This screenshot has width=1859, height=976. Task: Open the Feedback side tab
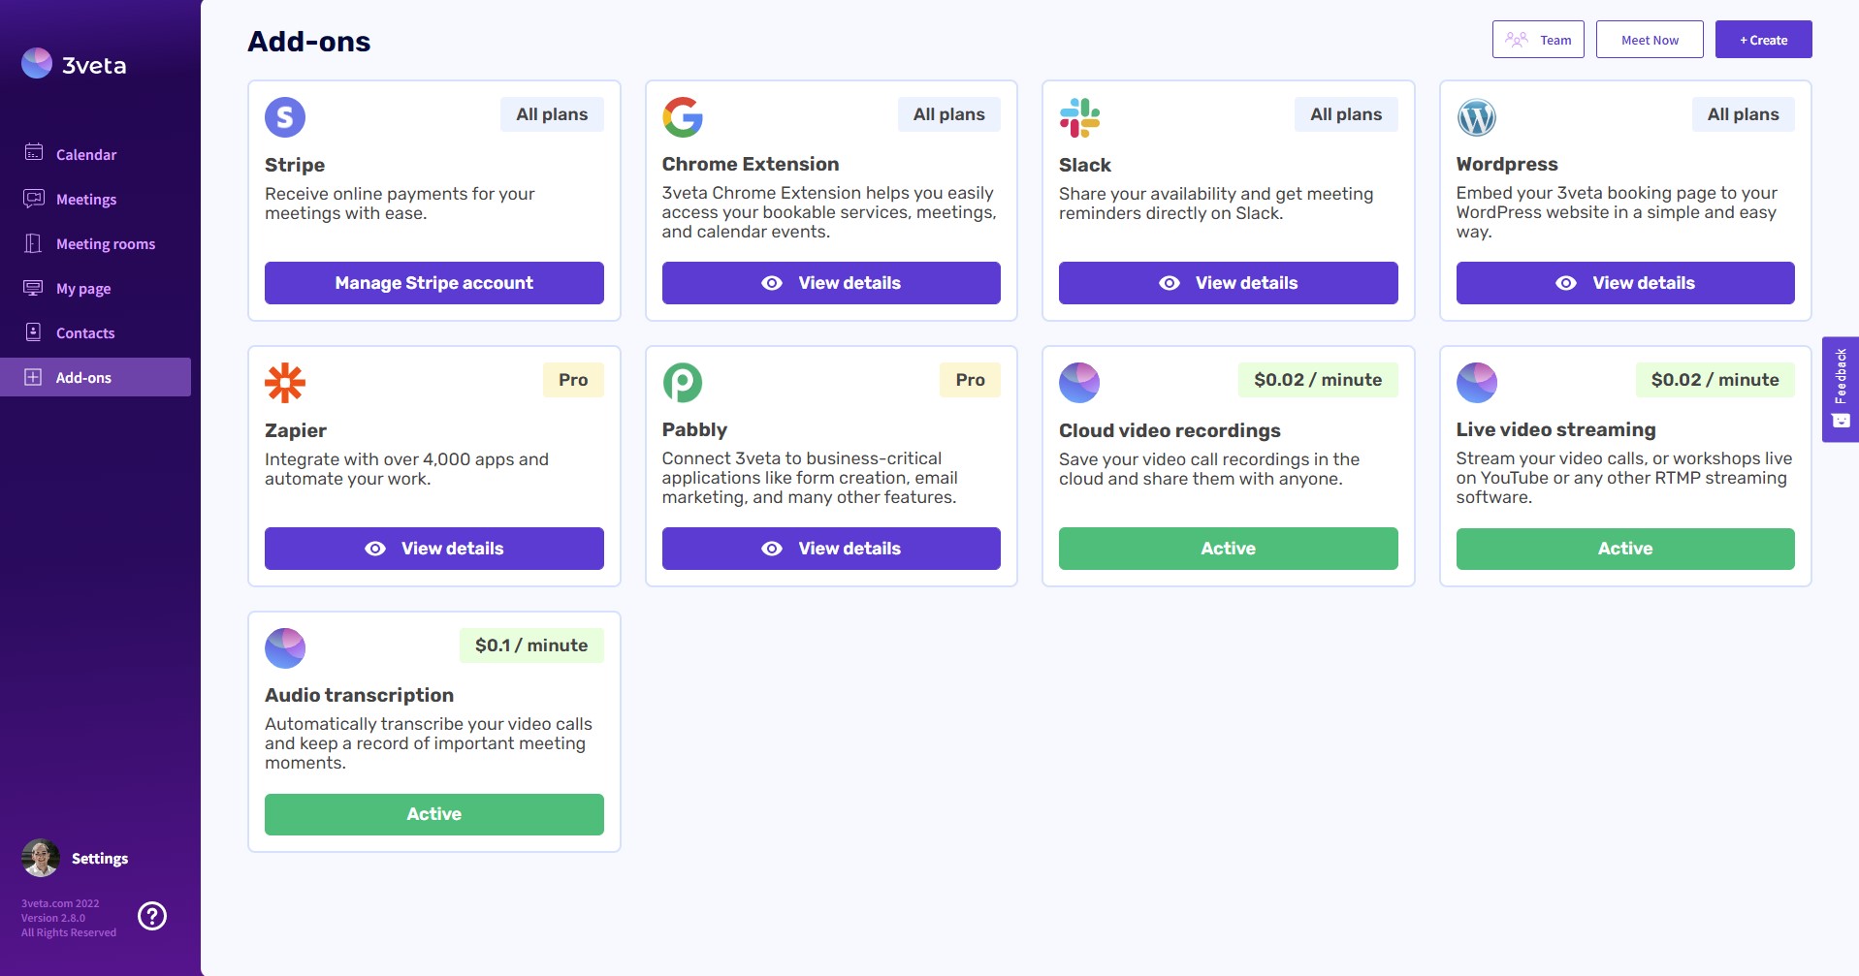1841,390
